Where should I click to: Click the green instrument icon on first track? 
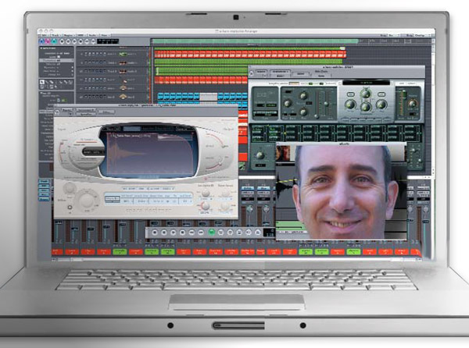(x=123, y=54)
